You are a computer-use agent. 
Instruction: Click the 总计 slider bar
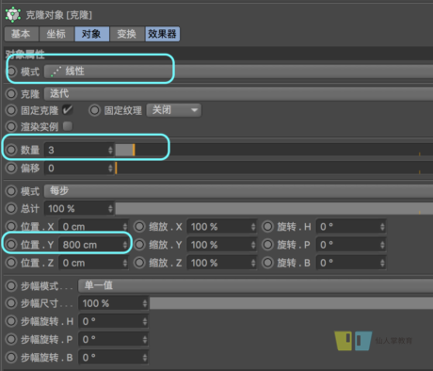(274, 209)
